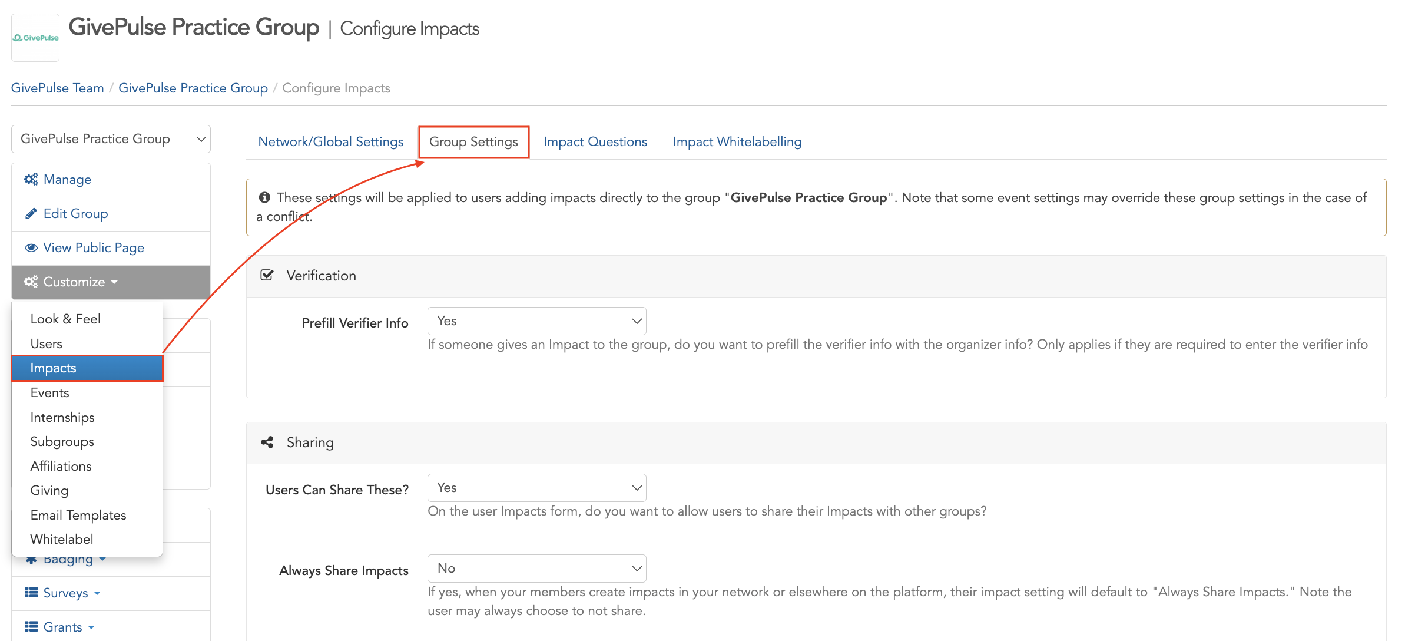This screenshot has height=641, width=1405.
Task: Select Internships from Customize menu
Action: 87,418
